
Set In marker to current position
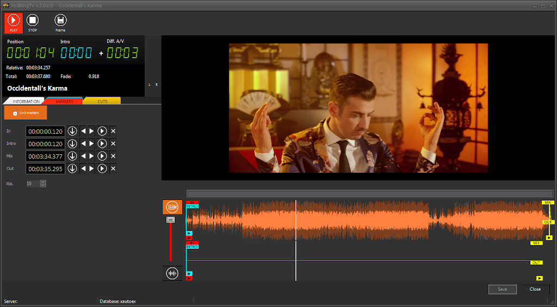click(72, 131)
